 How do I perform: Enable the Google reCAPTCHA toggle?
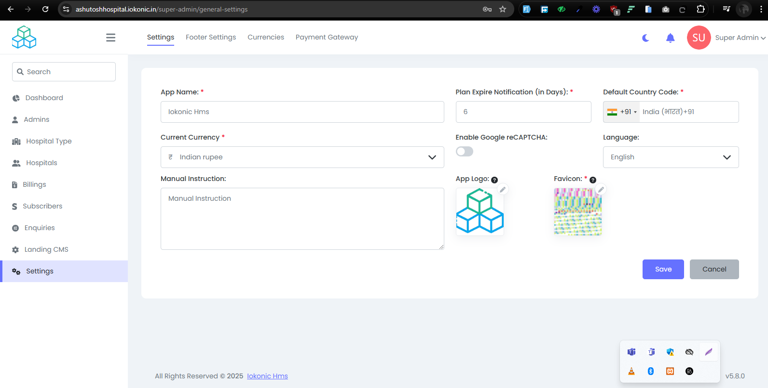click(x=465, y=152)
